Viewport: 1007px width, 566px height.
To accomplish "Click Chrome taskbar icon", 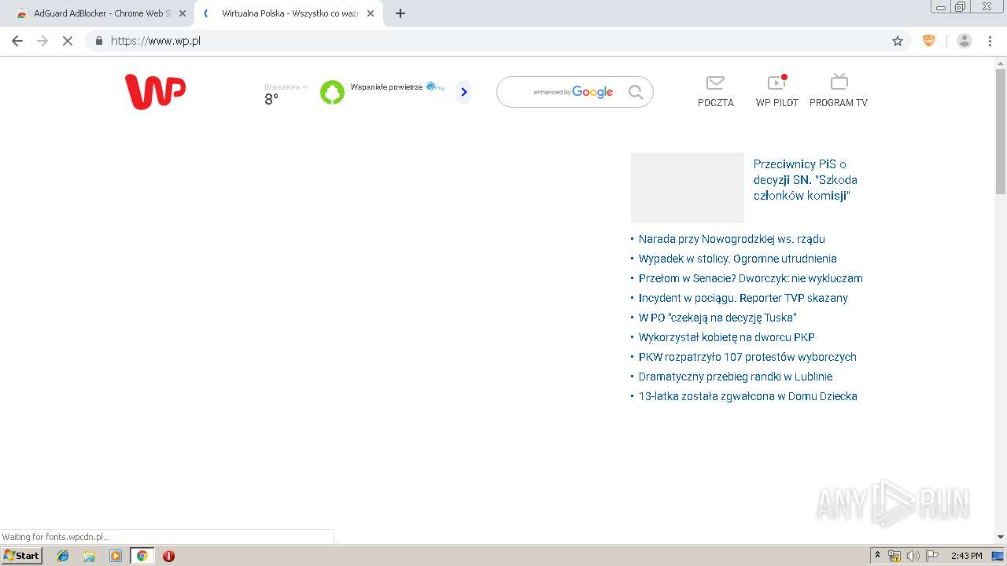I will (142, 556).
